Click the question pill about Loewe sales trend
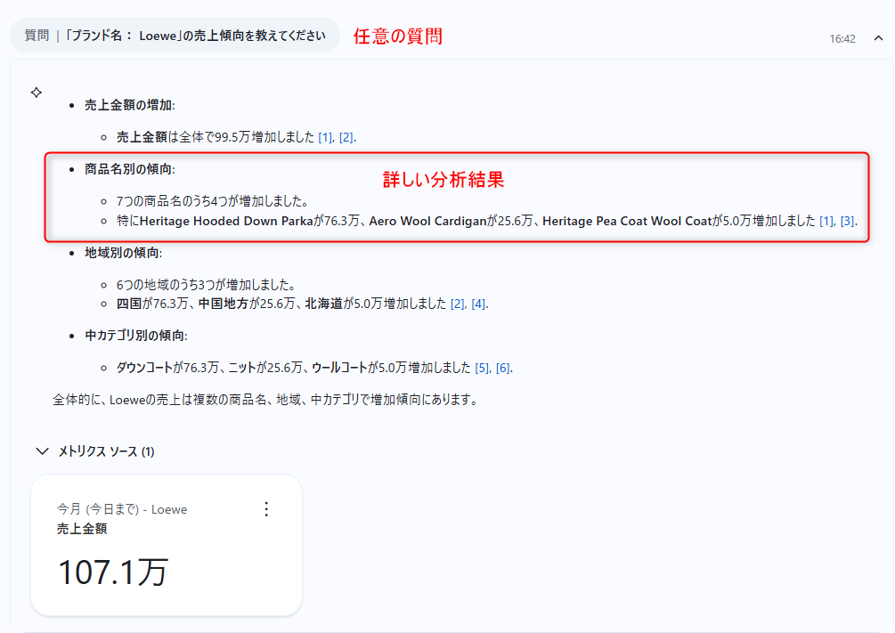895x633 pixels. pyautogui.click(x=175, y=36)
